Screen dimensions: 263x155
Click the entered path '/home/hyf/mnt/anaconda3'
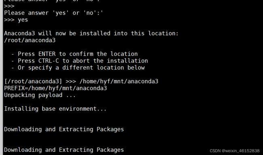(119, 81)
